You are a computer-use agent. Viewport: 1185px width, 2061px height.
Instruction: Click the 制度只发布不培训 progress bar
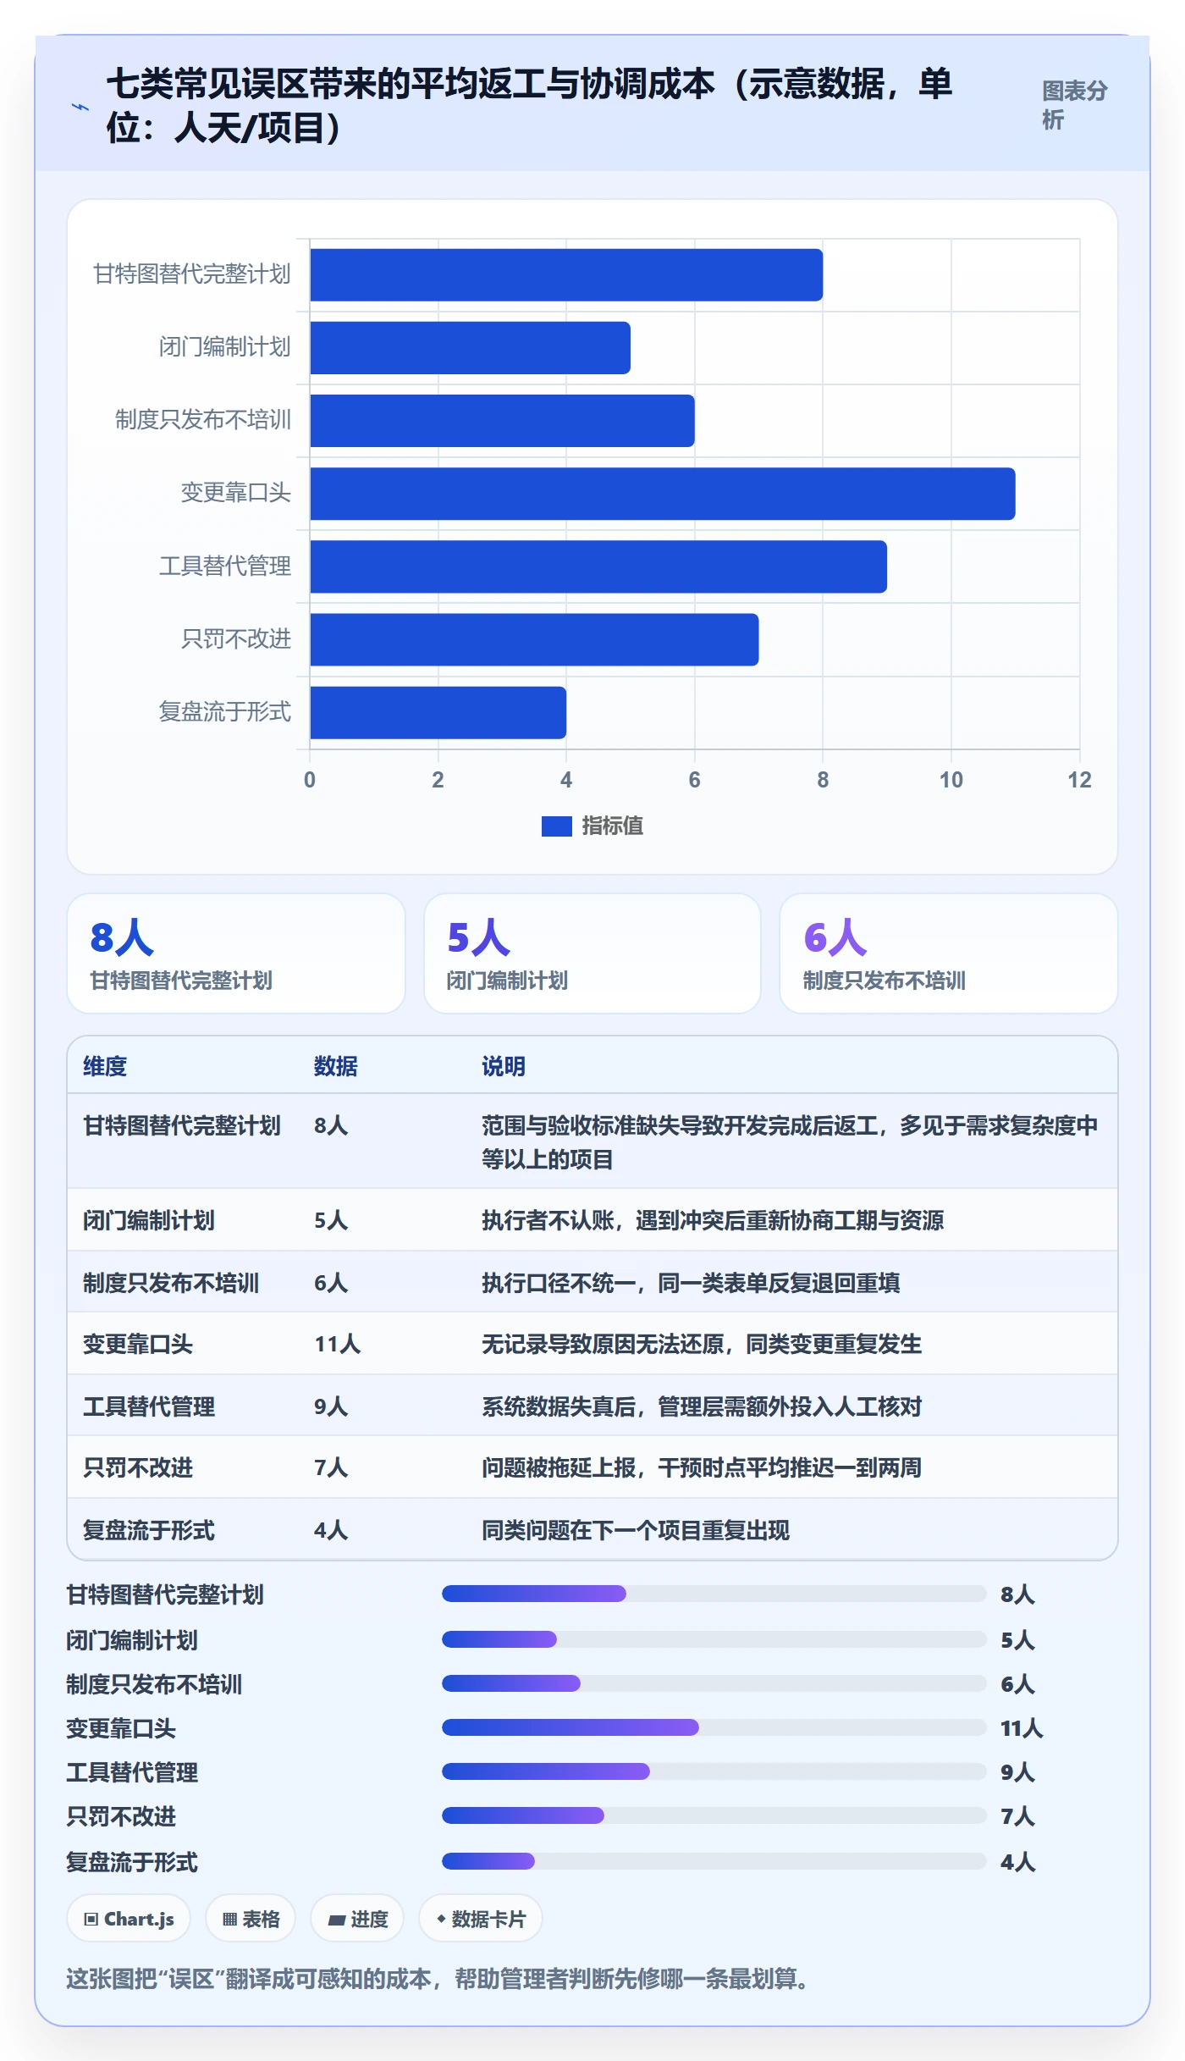pos(714,1683)
